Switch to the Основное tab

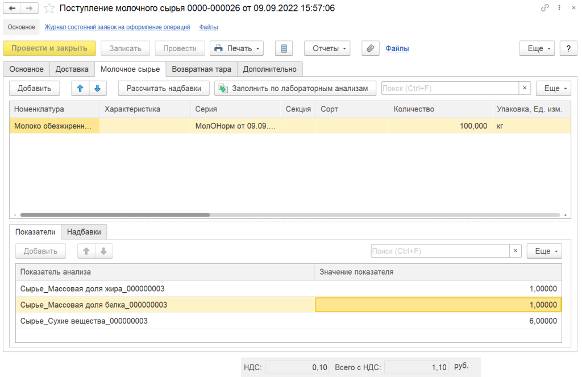tap(26, 69)
